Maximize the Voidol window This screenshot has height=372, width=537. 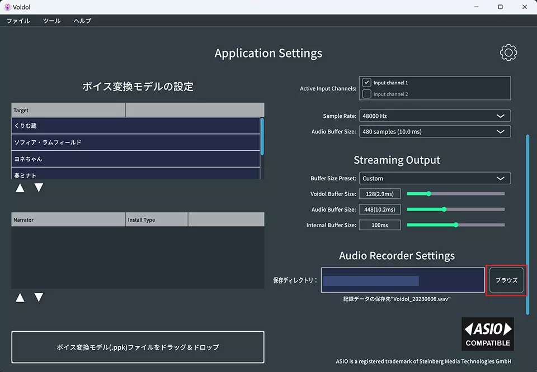500,7
